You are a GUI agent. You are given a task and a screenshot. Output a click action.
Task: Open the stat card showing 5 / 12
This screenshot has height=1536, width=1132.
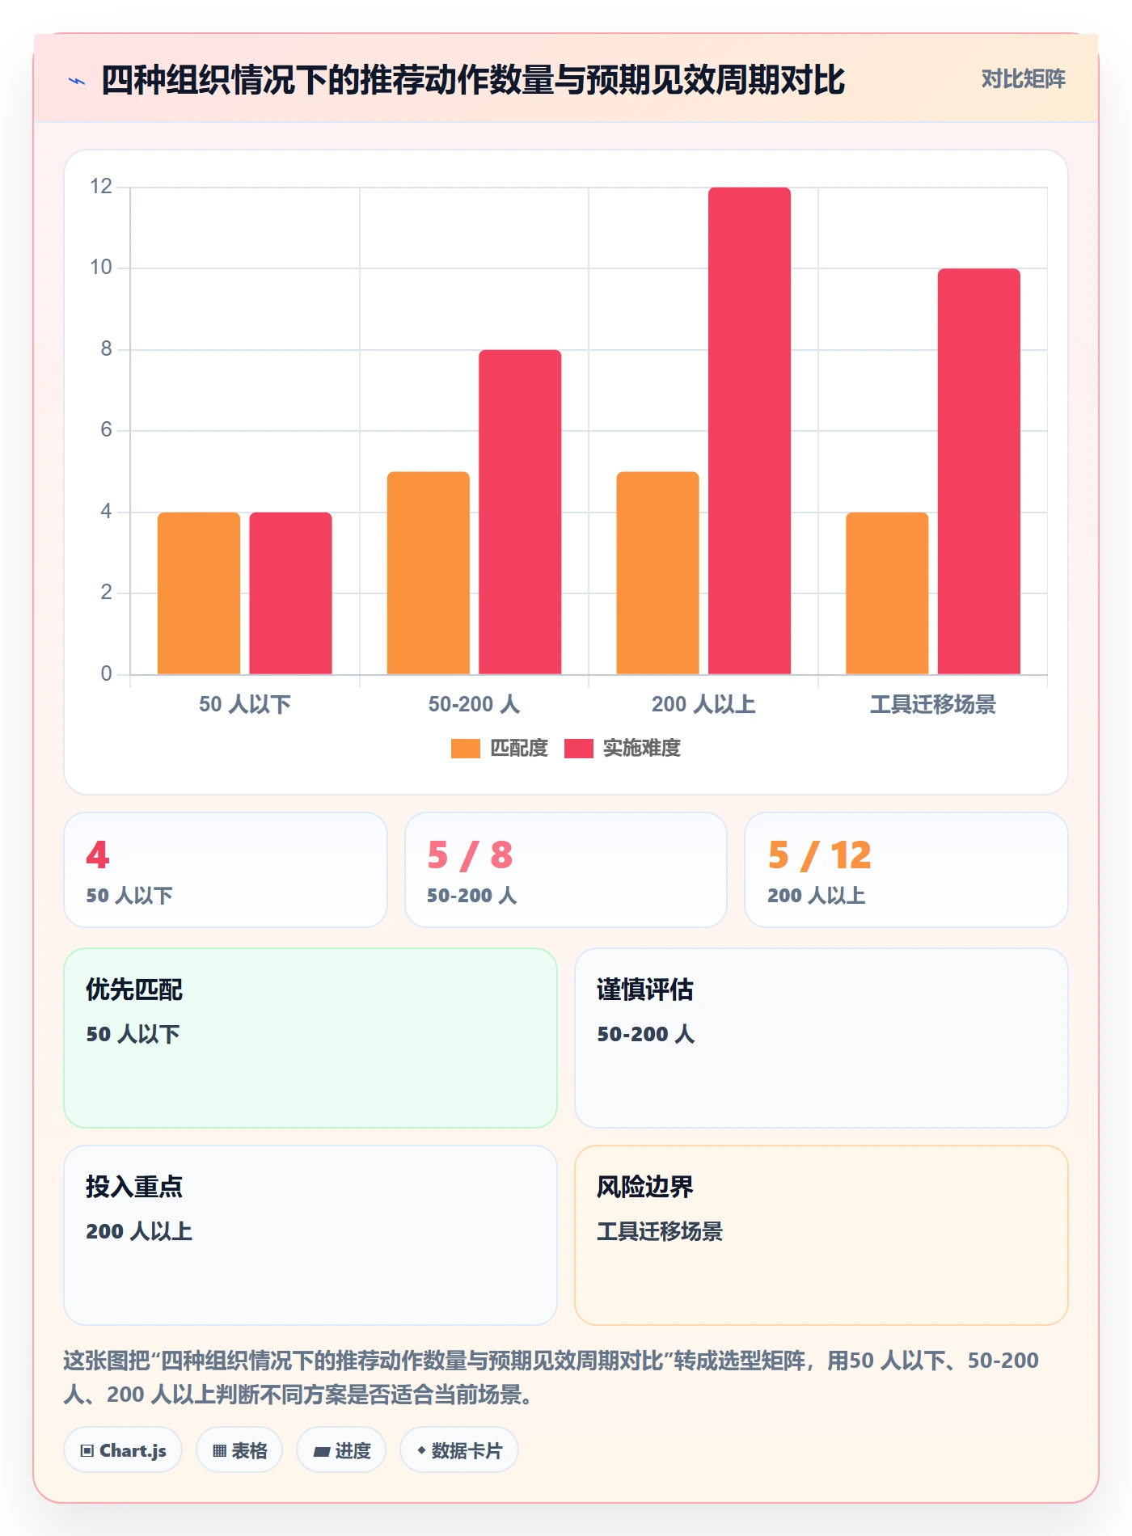(x=906, y=870)
